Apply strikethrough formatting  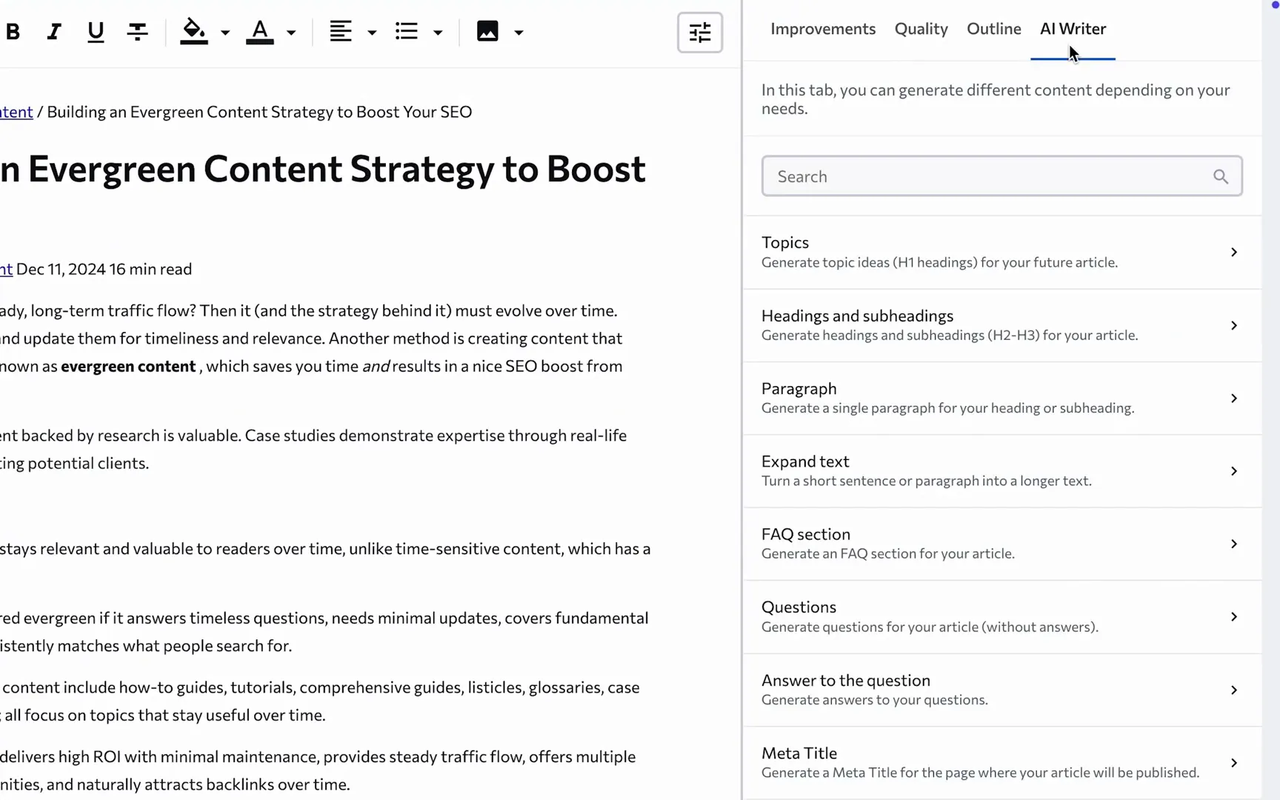(137, 31)
